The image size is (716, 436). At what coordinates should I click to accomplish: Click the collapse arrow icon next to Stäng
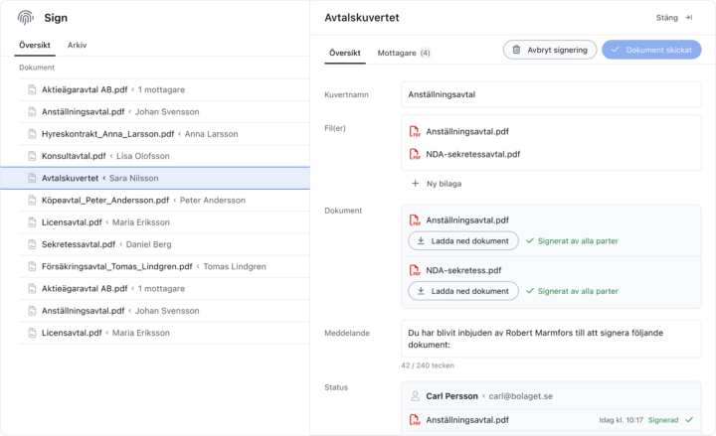tap(689, 18)
